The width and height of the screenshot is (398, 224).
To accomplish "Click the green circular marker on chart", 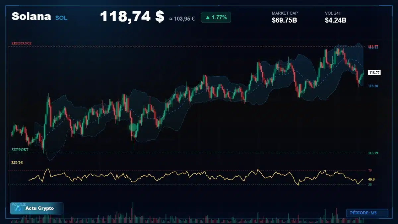I will click(x=133, y=127).
